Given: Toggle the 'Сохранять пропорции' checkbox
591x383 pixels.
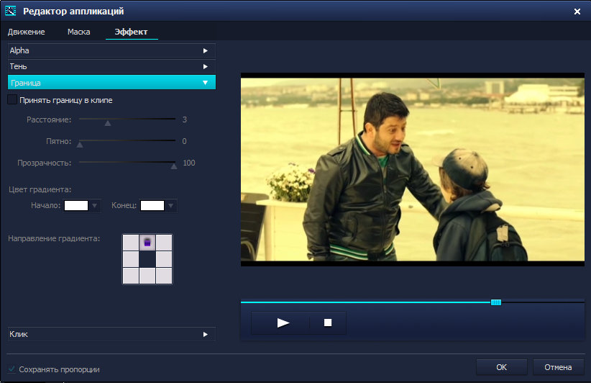Looking at the screenshot, I should point(12,369).
